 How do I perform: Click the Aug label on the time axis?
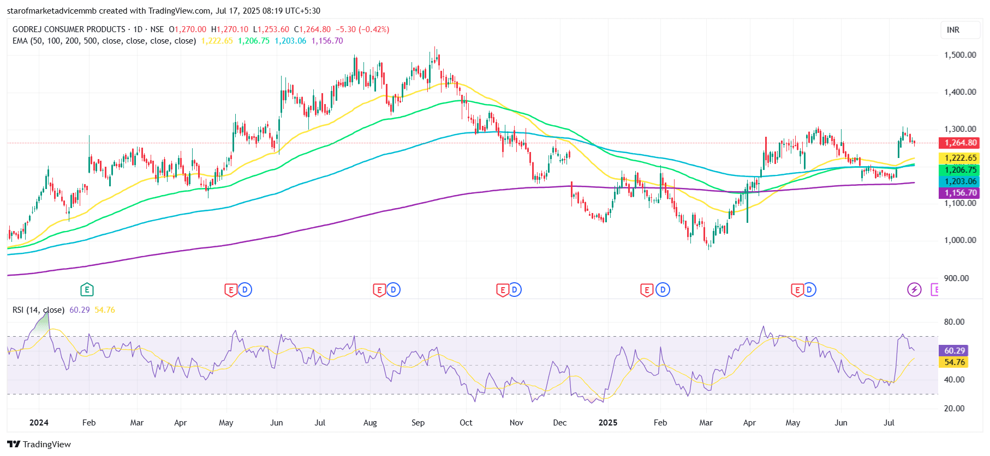click(370, 423)
